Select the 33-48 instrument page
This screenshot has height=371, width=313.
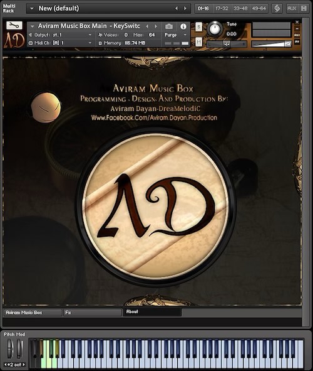coord(240,9)
